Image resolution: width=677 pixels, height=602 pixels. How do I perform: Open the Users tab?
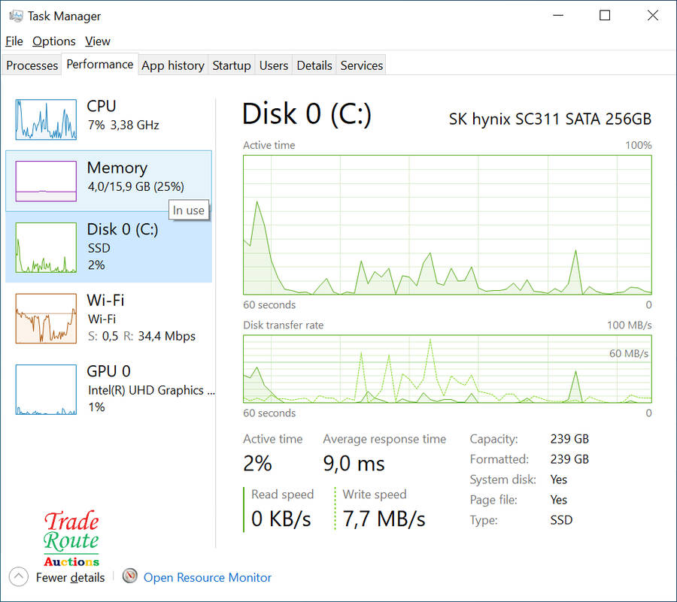coord(274,65)
